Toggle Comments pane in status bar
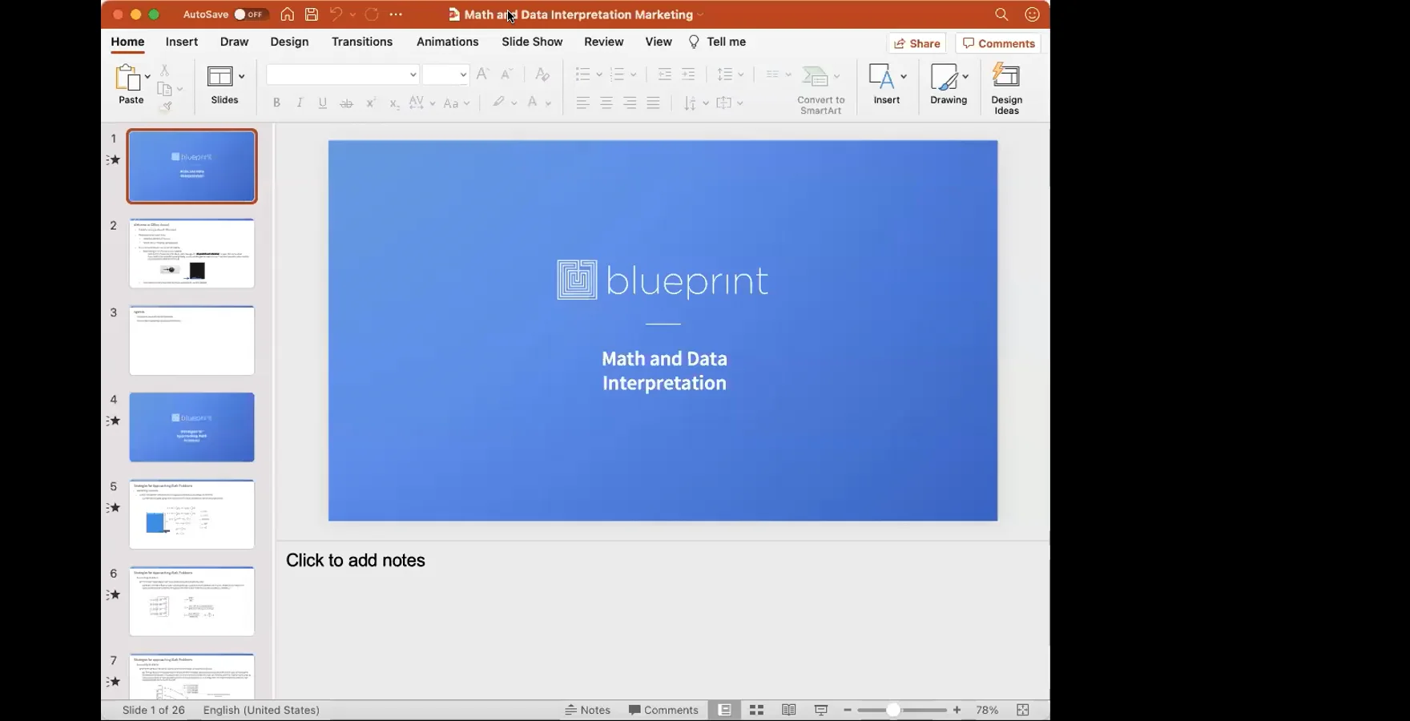1410x721 pixels. (x=663, y=710)
